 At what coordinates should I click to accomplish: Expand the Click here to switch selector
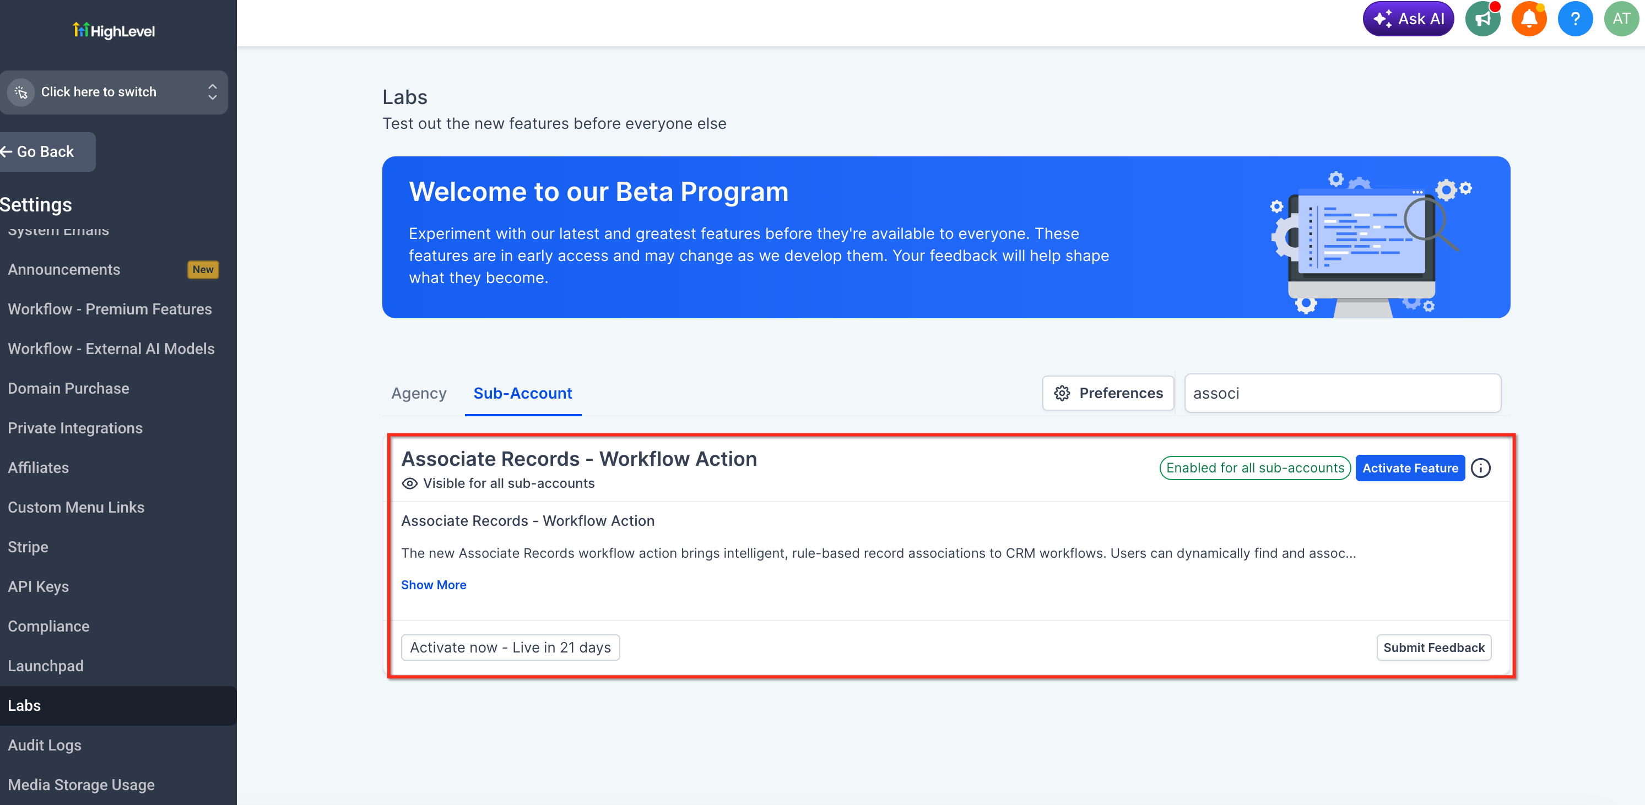click(x=113, y=93)
